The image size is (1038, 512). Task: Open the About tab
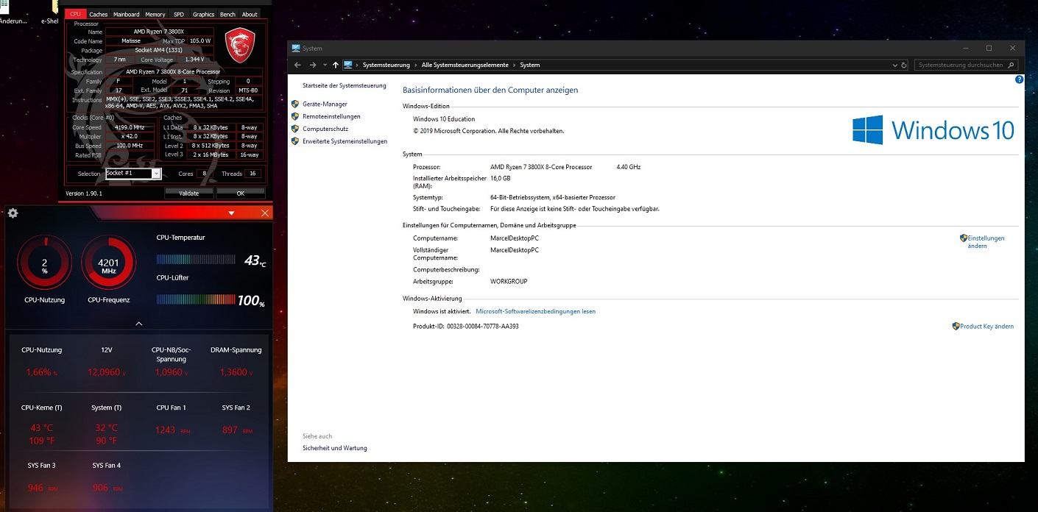pyautogui.click(x=250, y=14)
